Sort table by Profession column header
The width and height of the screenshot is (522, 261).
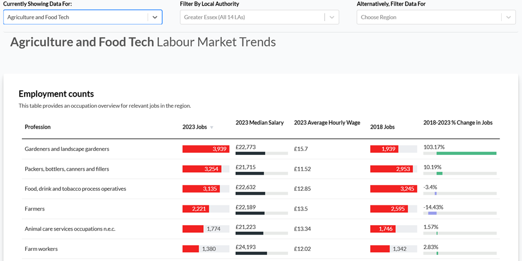pyautogui.click(x=38, y=127)
